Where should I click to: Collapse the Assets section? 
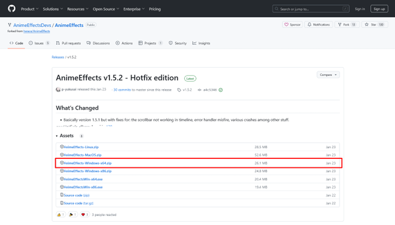pos(65,136)
